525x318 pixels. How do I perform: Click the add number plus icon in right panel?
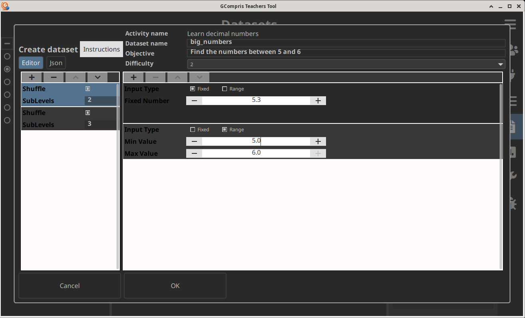(134, 78)
